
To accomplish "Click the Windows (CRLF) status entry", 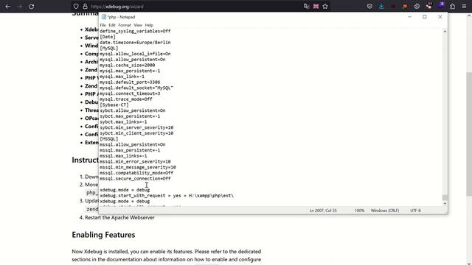I will (x=385, y=211).
